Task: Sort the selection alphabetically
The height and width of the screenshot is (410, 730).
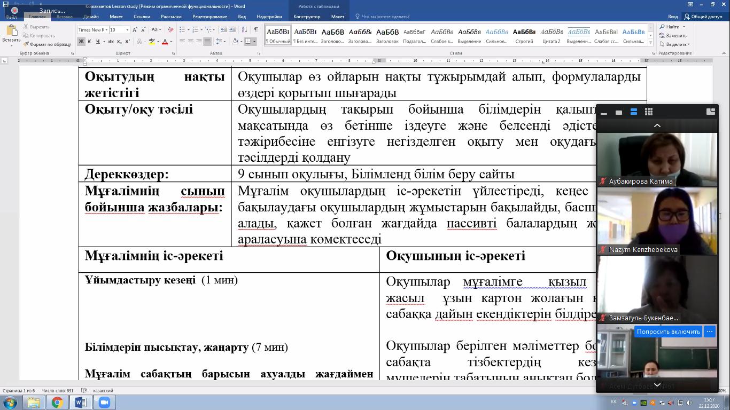Action: [245, 30]
